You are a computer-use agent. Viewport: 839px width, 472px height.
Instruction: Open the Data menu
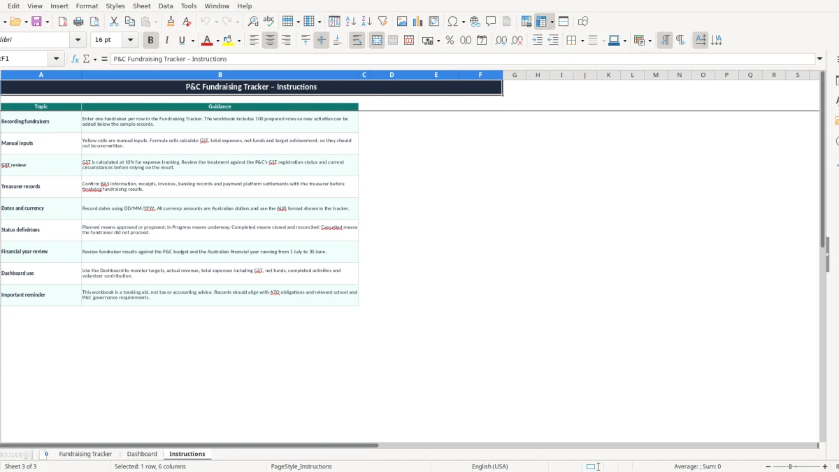166,6
